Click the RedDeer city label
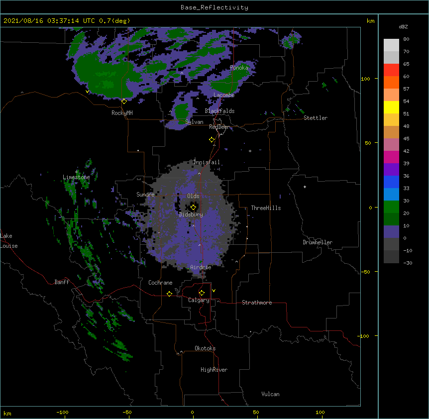The width and height of the screenshot is (429, 419). 219,127
